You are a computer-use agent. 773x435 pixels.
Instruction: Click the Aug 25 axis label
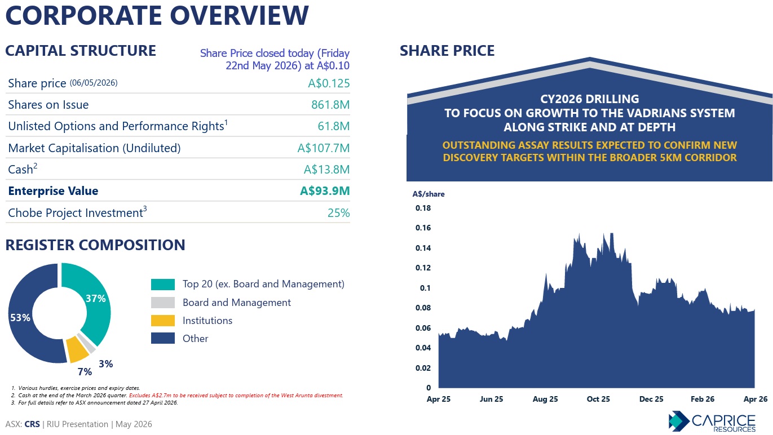(x=545, y=399)
